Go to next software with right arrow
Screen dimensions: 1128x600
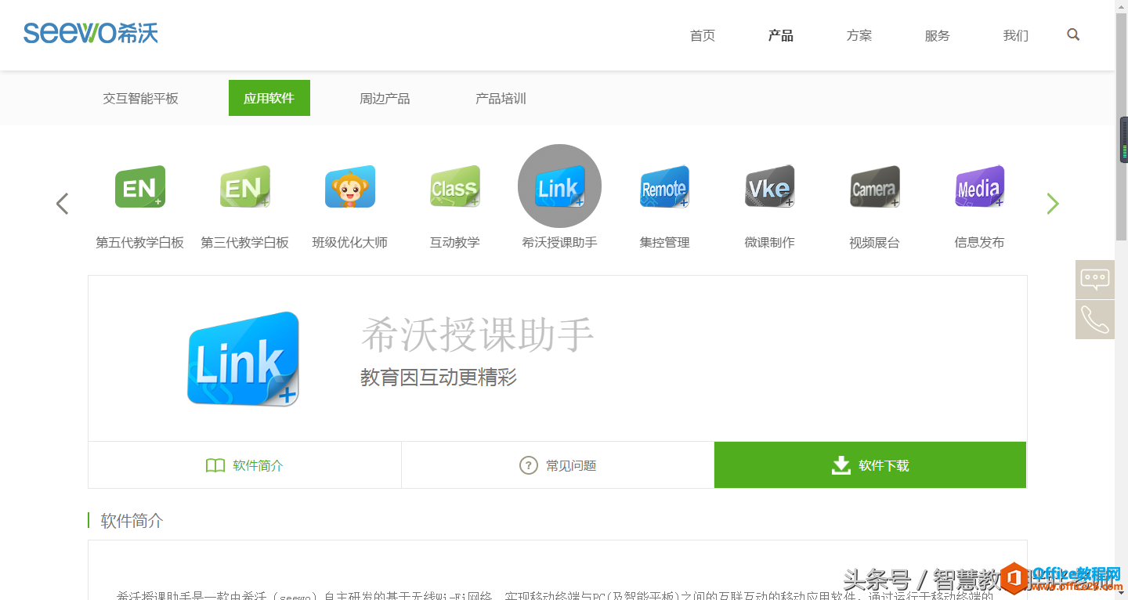coord(1053,204)
